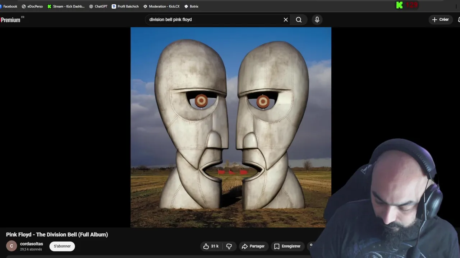The image size is (460, 258).
Task: Subscribe with the S'abonner button
Action: click(x=62, y=246)
